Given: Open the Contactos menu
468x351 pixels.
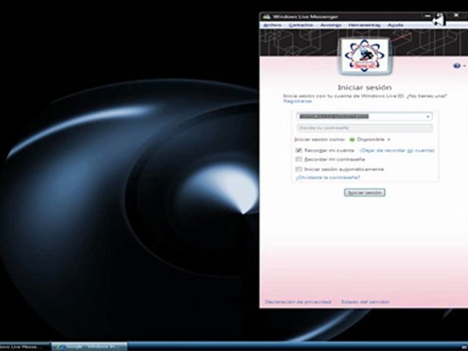Looking at the screenshot, I should tap(301, 25).
